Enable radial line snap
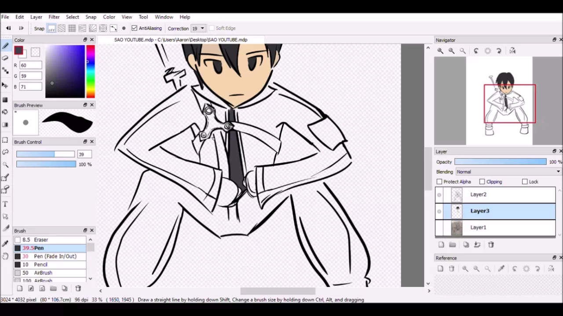The height and width of the screenshot is (316, 563). [x=92, y=28]
